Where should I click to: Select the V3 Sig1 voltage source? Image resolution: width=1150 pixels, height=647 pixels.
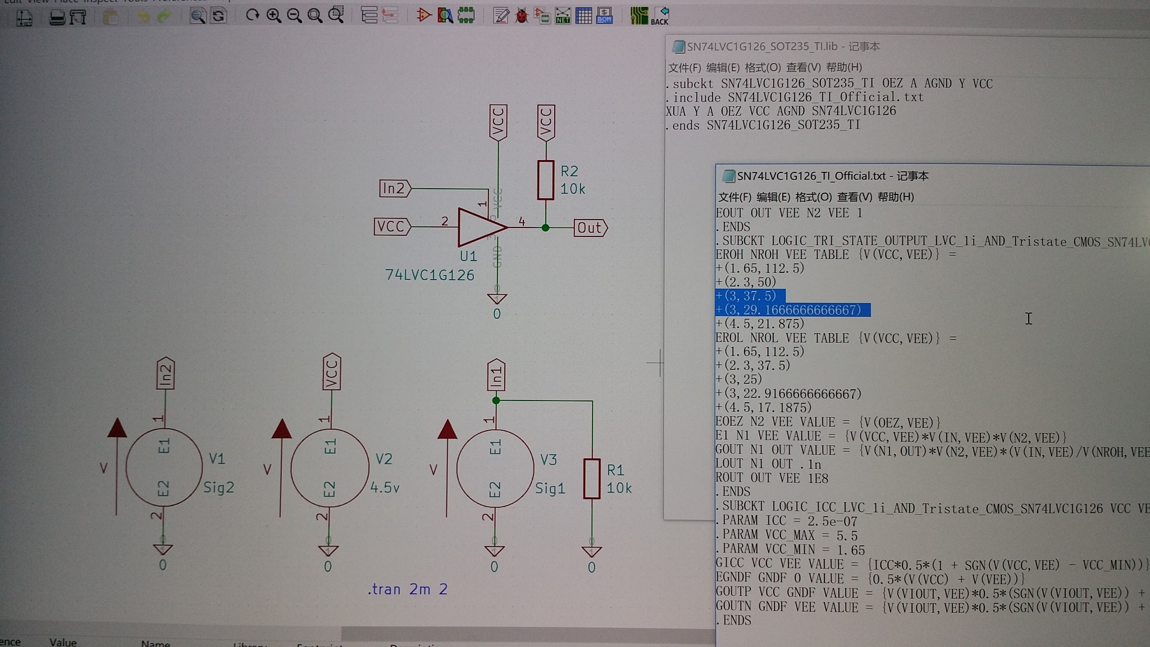495,468
